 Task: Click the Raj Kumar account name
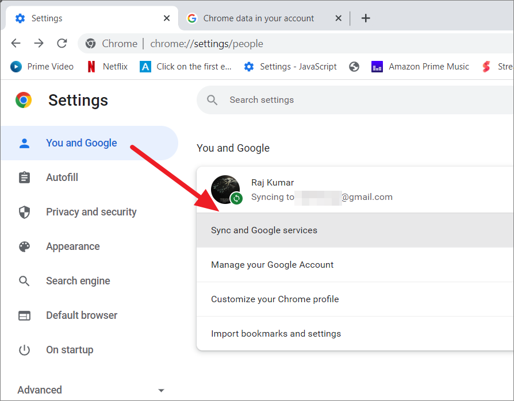coord(273,183)
